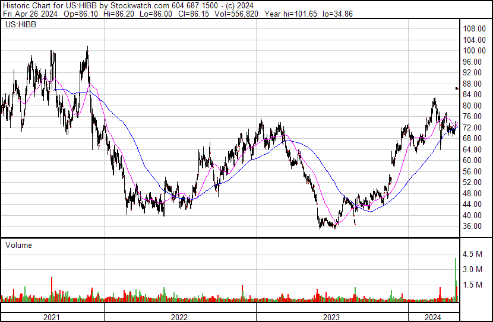
Task: Click the 84.00 price axis label
Action: click(472, 94)
